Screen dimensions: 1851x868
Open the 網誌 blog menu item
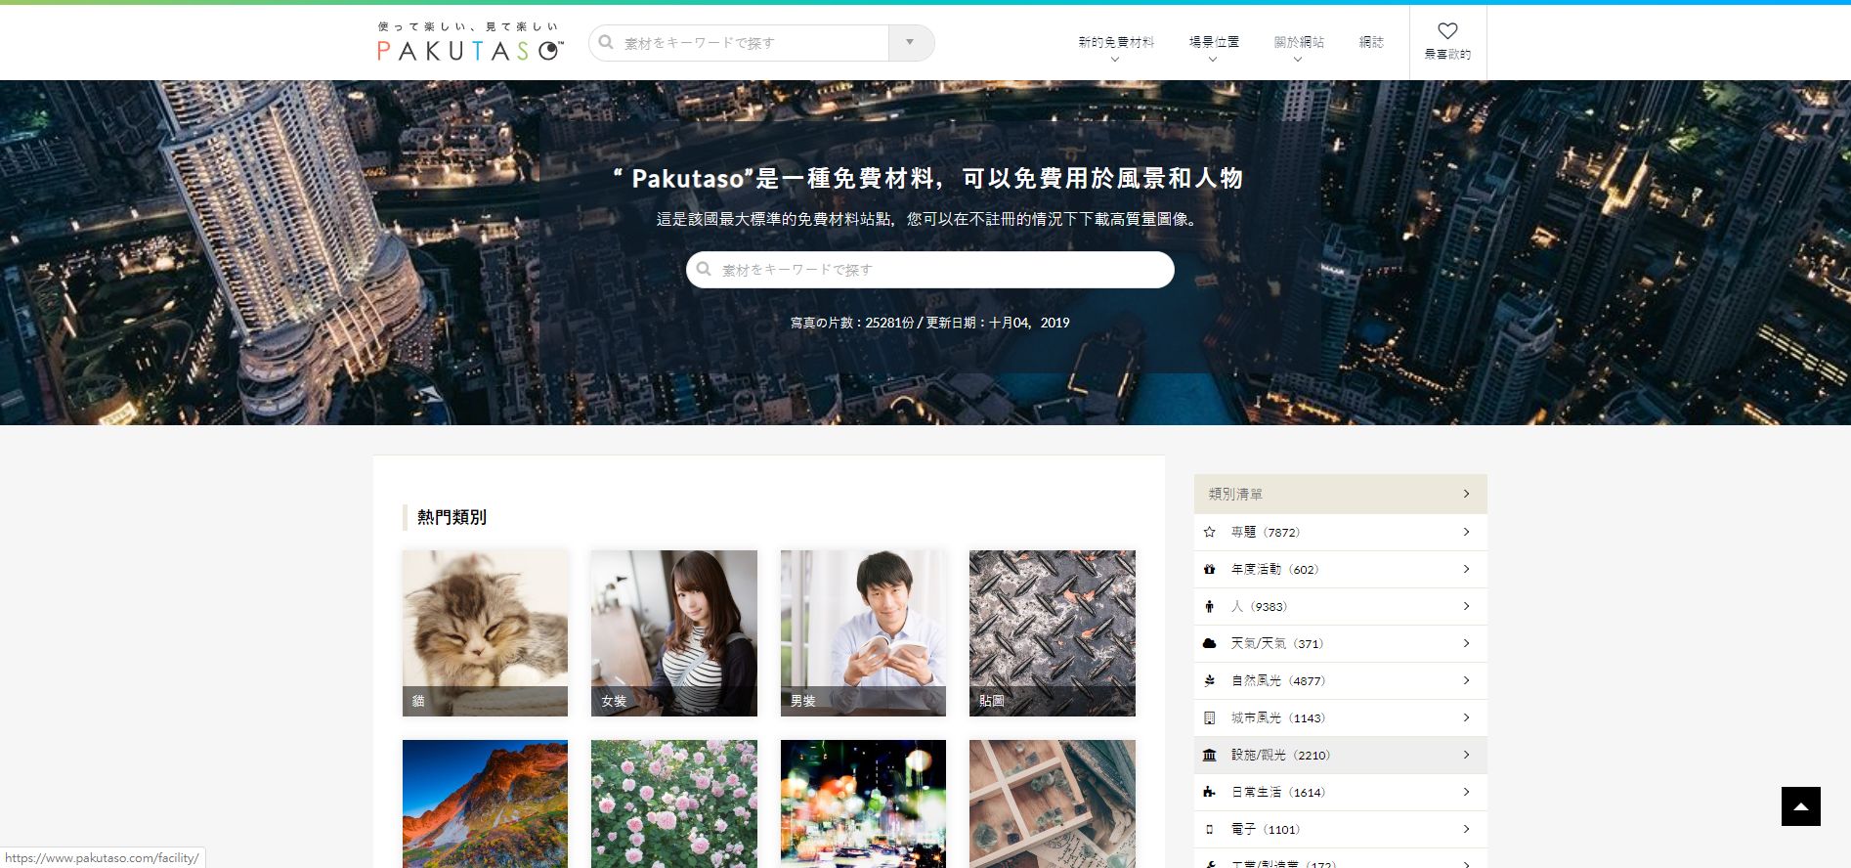[1371, 42]
